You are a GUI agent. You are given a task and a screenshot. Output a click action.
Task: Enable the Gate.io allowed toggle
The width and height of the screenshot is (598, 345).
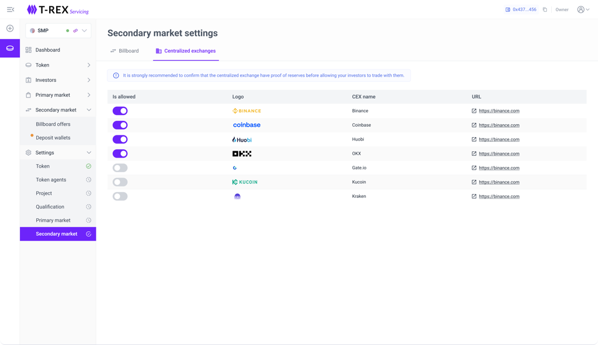tap(120, 168)
